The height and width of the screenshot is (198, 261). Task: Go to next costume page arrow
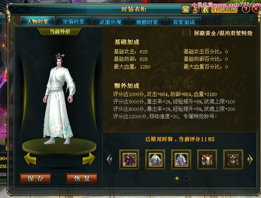(250, 159)
